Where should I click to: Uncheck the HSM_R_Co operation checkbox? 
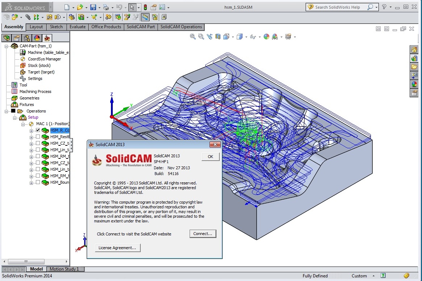[38, 130]
